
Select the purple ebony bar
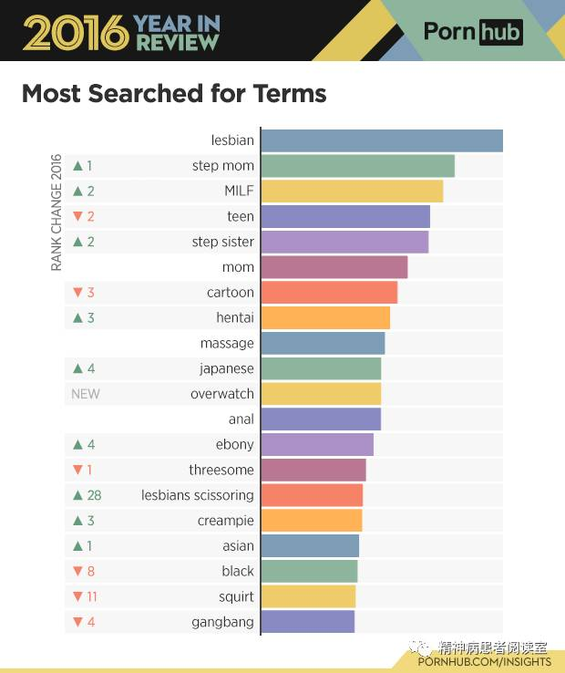317,444
